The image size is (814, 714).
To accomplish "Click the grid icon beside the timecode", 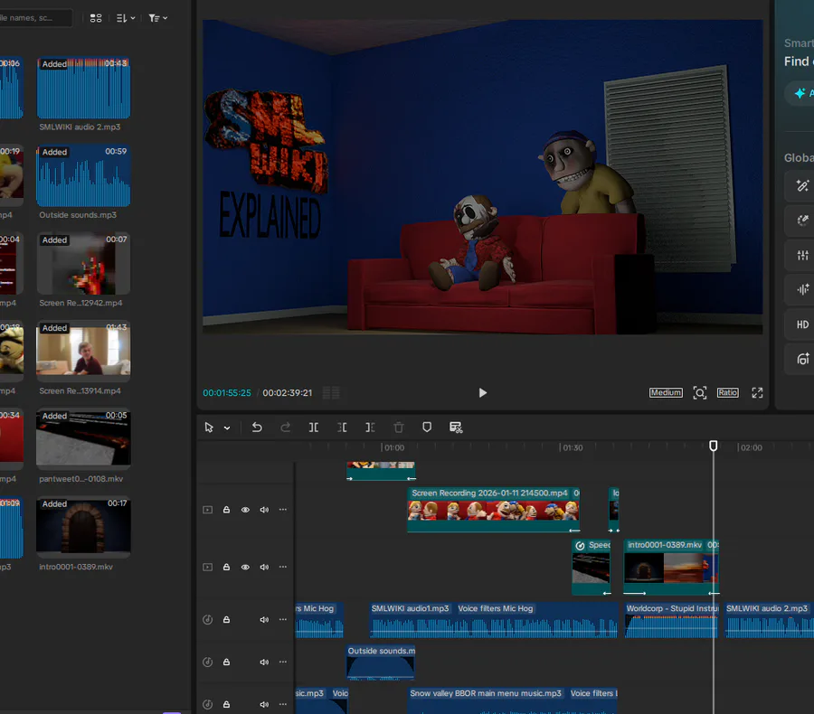I will point(331,393).
